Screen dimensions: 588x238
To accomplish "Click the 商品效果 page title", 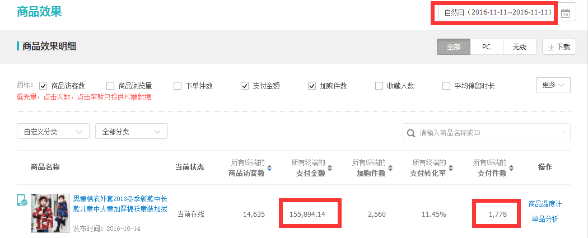I will (x=39, y=11).
